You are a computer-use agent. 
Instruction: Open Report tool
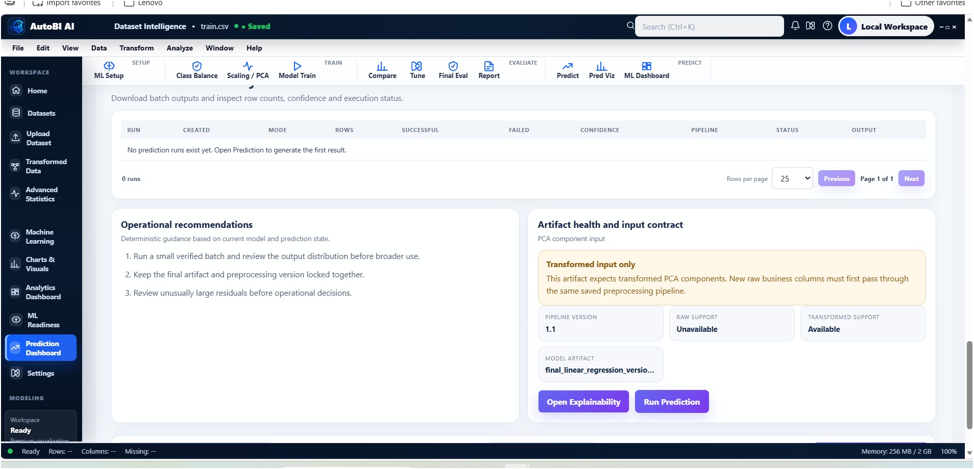click(x=489, y=70)
